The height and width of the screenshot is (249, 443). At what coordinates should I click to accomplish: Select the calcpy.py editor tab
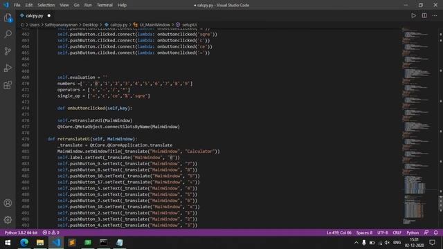pyautogui.click(x=35, y=16)
